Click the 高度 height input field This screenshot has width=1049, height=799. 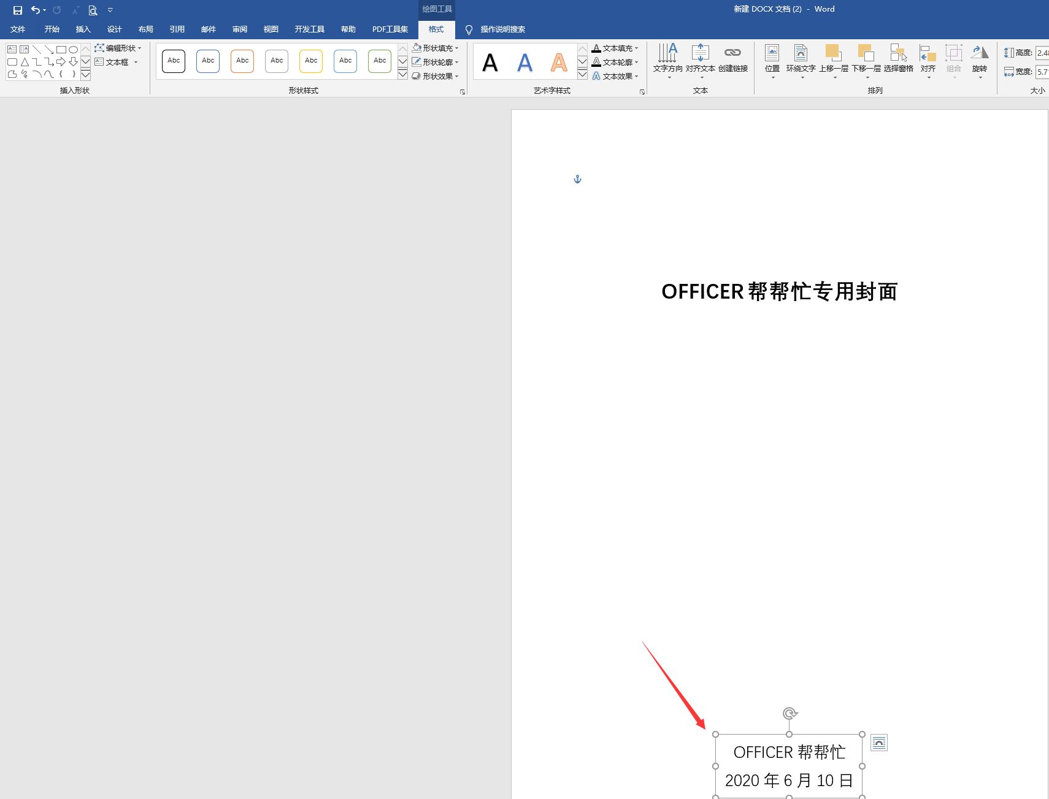[1043, 53]
